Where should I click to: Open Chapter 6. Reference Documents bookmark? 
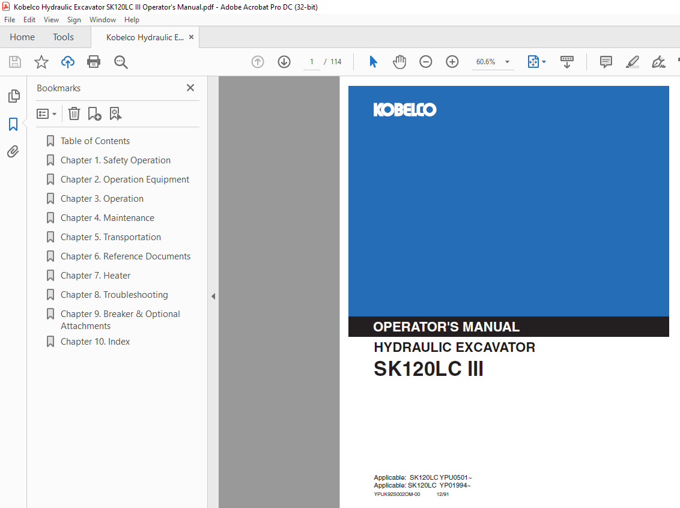pos(126,256)
